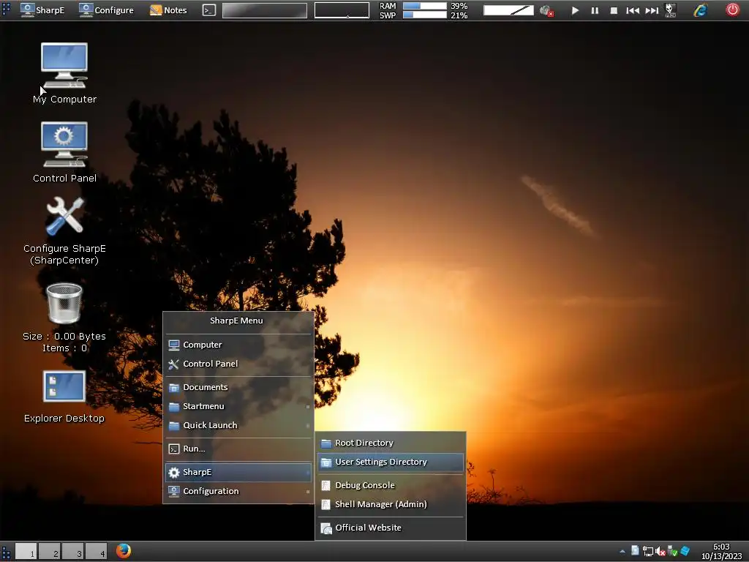
Task: Show hidden tray icons arrow
Action: tap(622, 552)
